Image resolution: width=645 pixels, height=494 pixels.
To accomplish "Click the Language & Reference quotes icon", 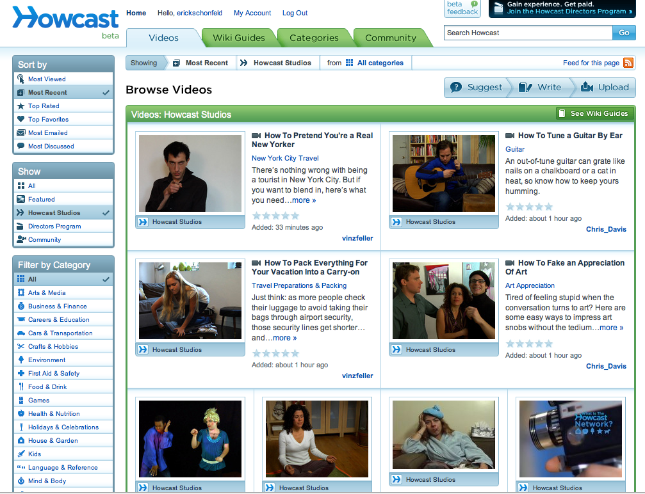I will pyautogui.click(x=21, y=467).
